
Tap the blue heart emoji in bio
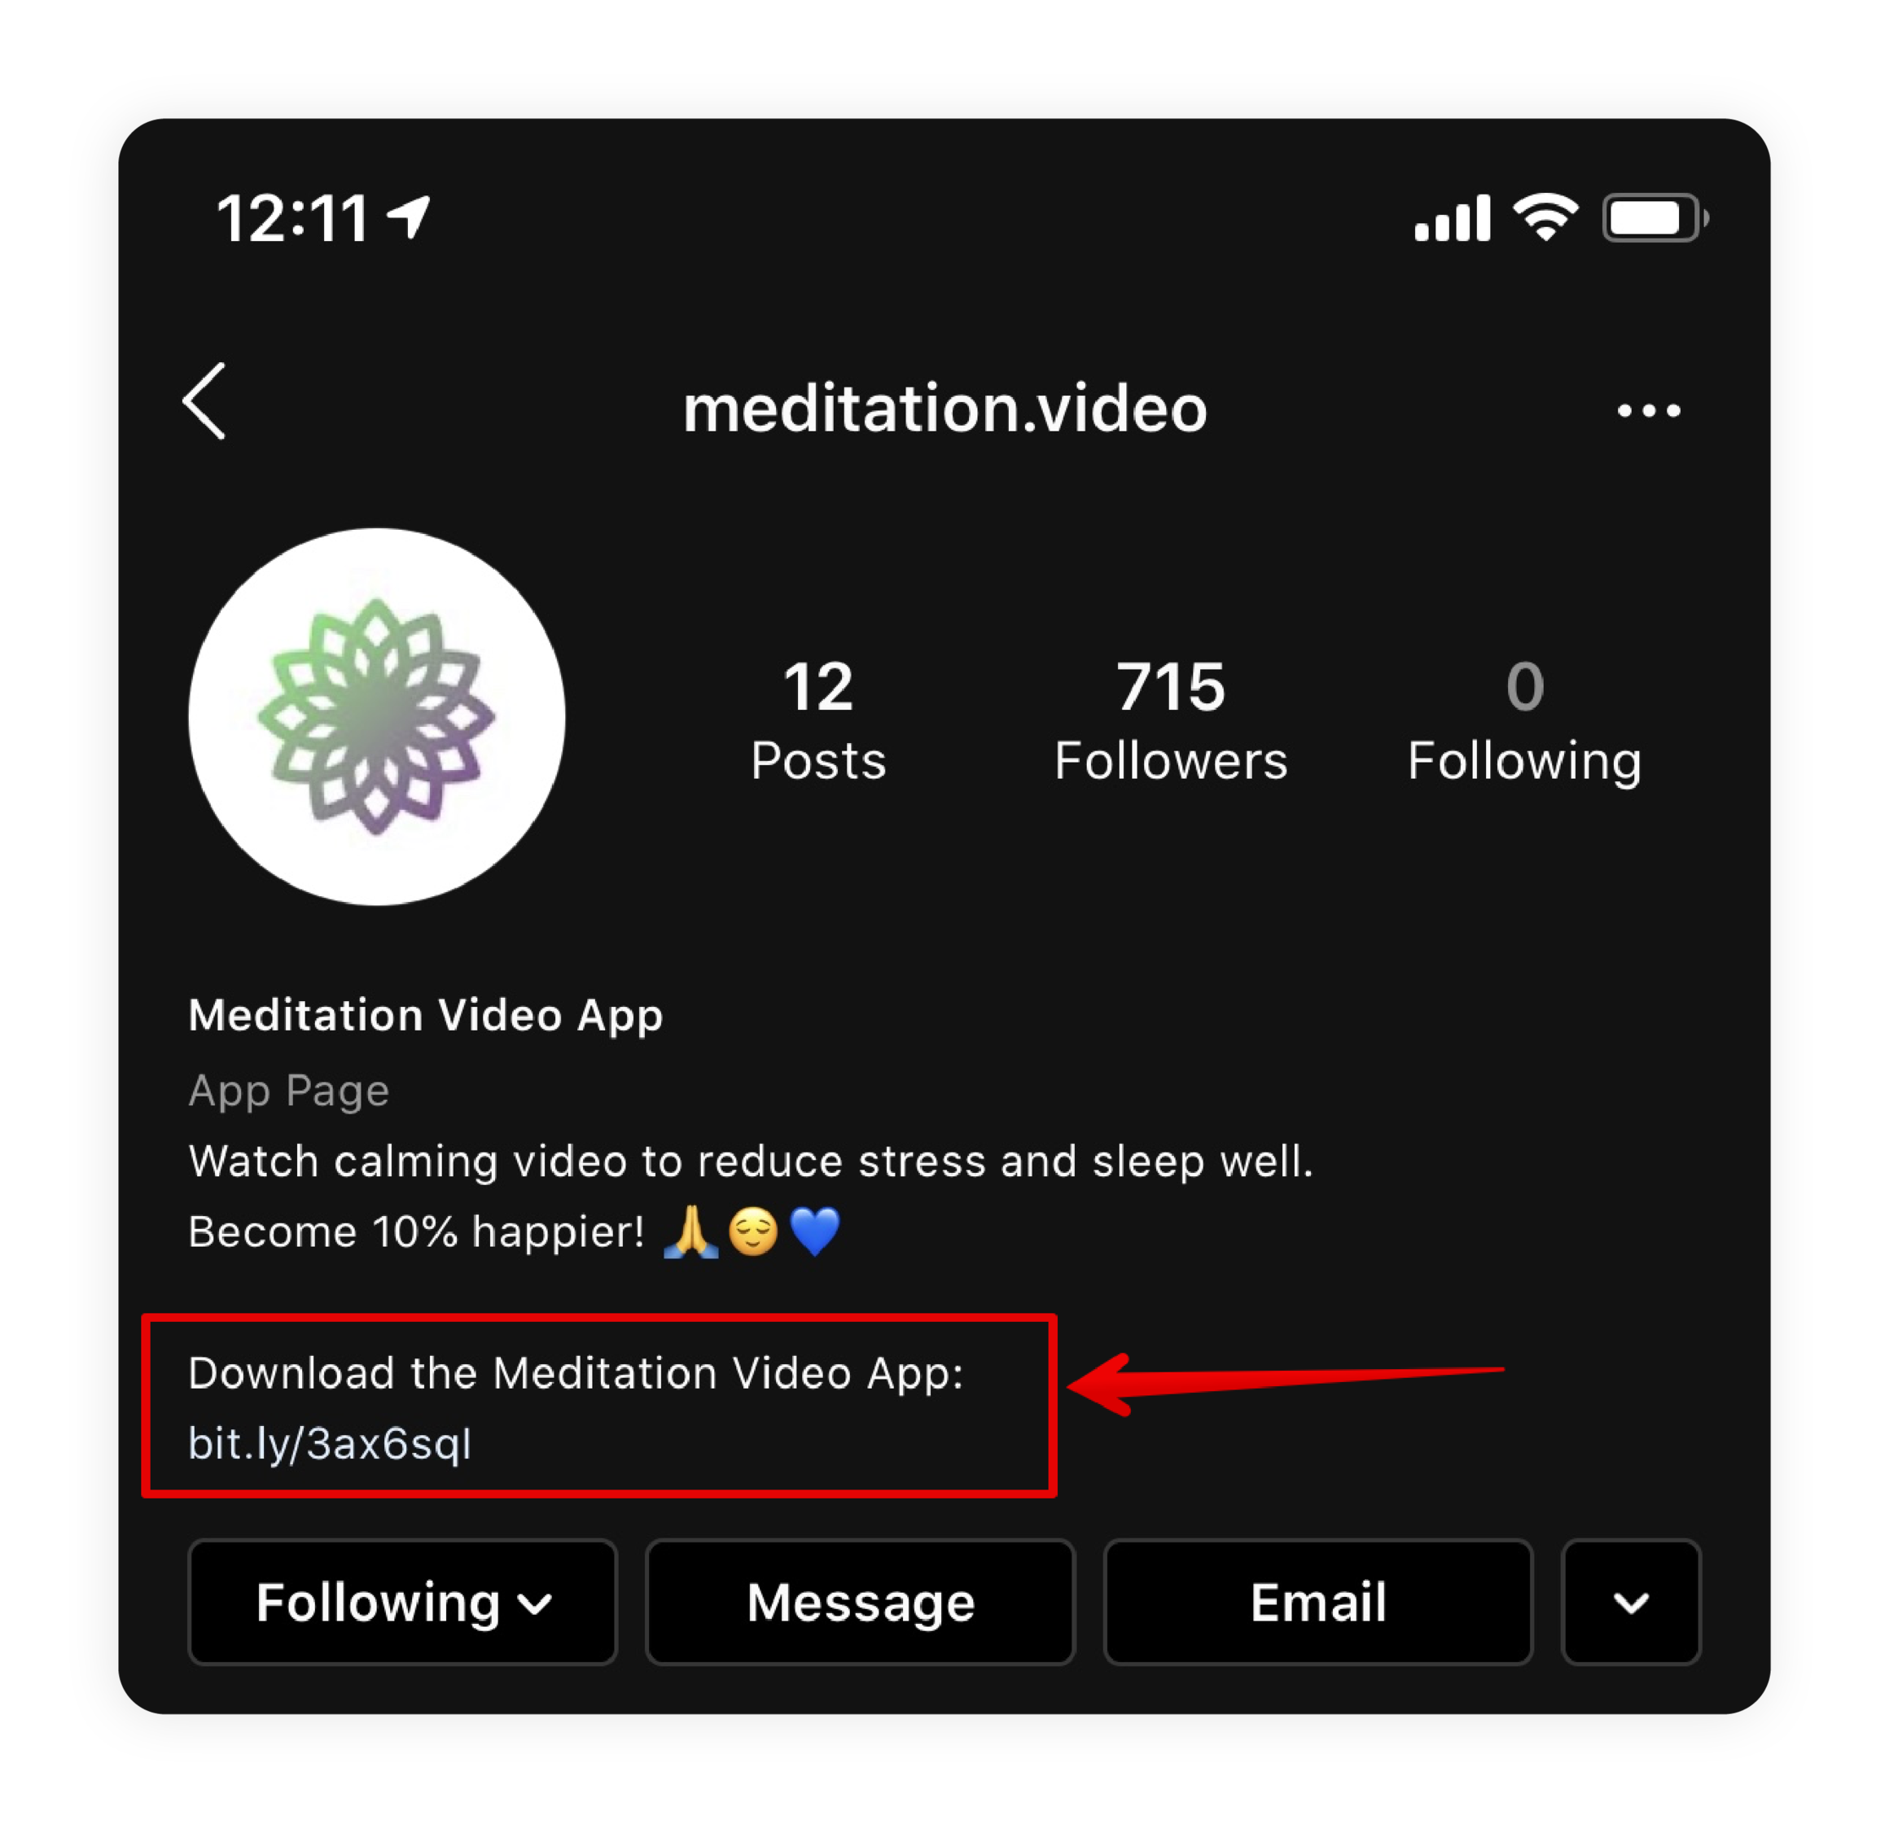coord(814,1232)
